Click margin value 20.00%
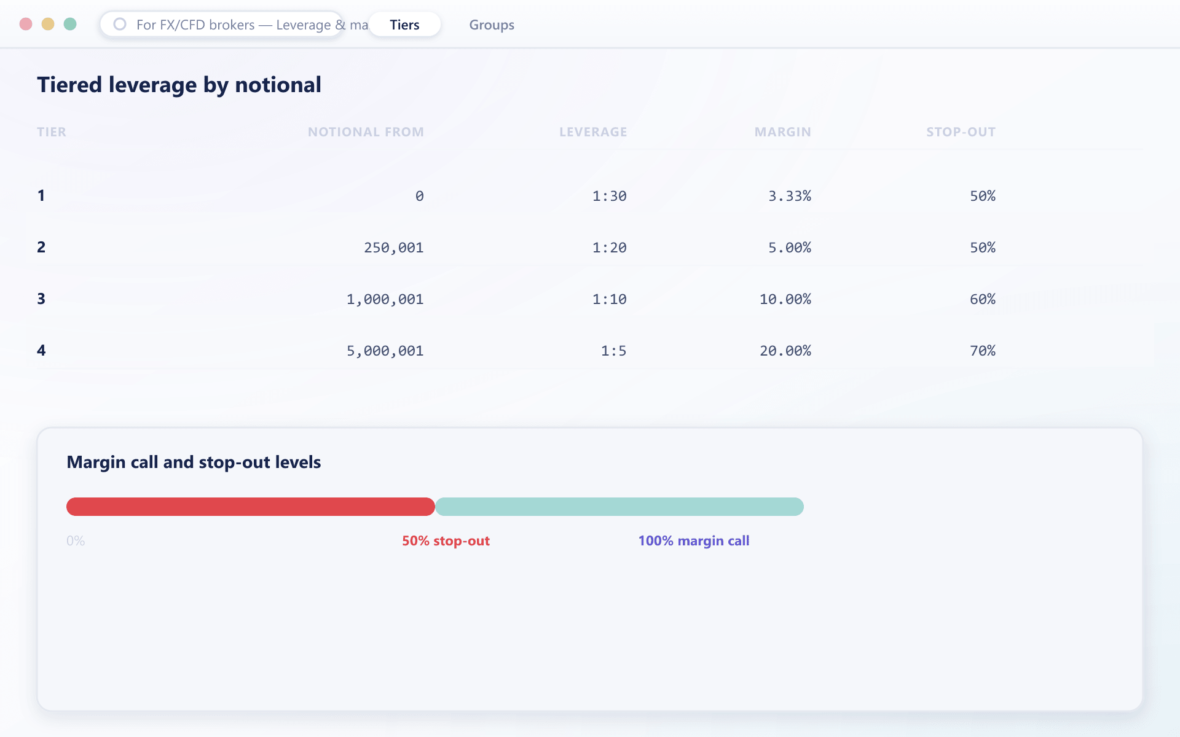The height and width of the screenshot is (737, 1180). click(785, 351)
